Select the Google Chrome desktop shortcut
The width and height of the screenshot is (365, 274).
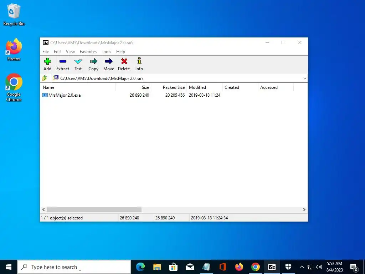pyautogui.click(x=14, y=87)
